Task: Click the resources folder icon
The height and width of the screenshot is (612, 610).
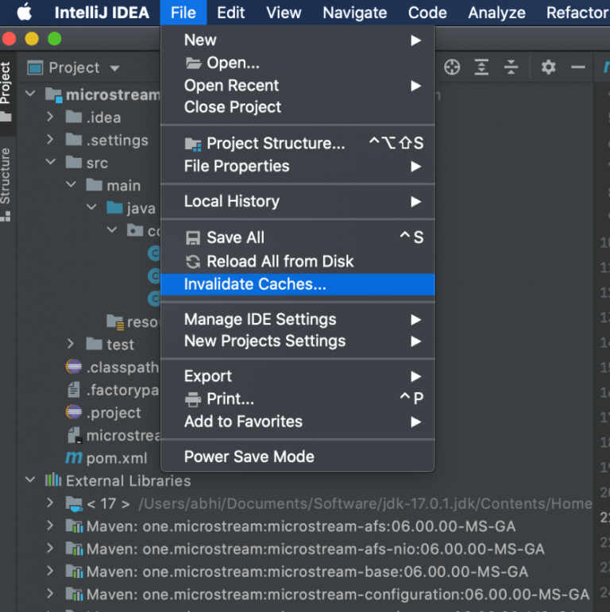Action: (x=115, y=321)
